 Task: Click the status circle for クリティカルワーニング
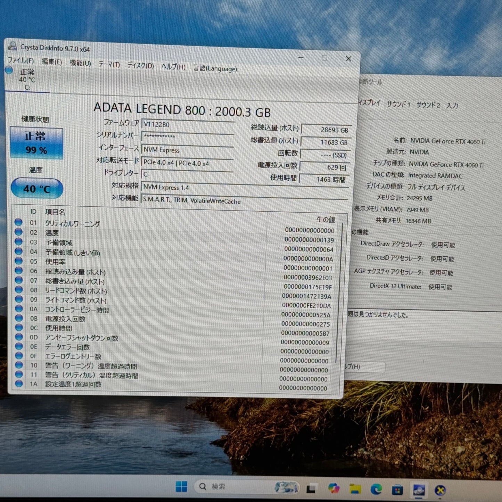point(18,222)
